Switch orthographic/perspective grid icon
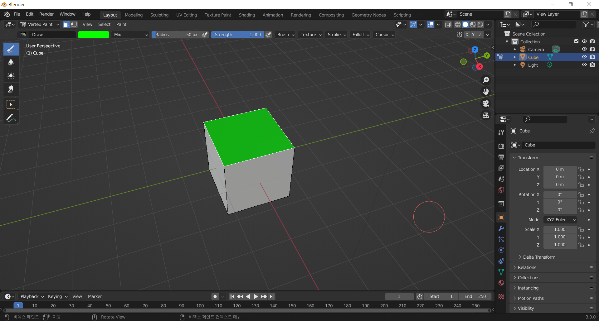Screen dimensions: 599x321 tap(486, 115)
